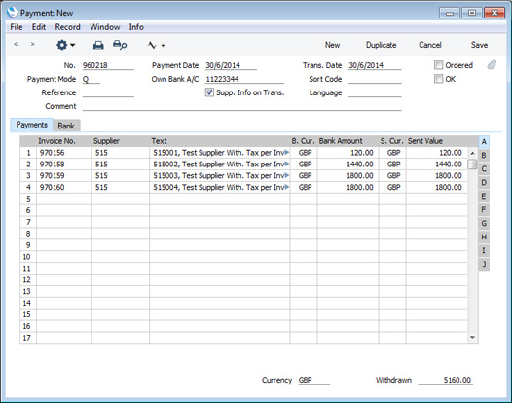The width and height of the screenshot is (512, 403).
Task: Click the workflow activity icon with plus
Action: pyautogui.click(x=156, y=45)
